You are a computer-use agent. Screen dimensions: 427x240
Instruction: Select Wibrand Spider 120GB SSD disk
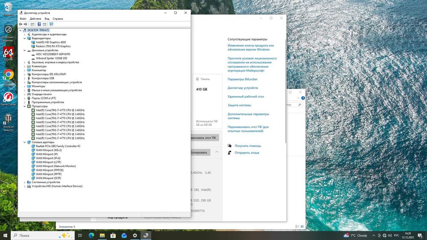coord(51,58)
